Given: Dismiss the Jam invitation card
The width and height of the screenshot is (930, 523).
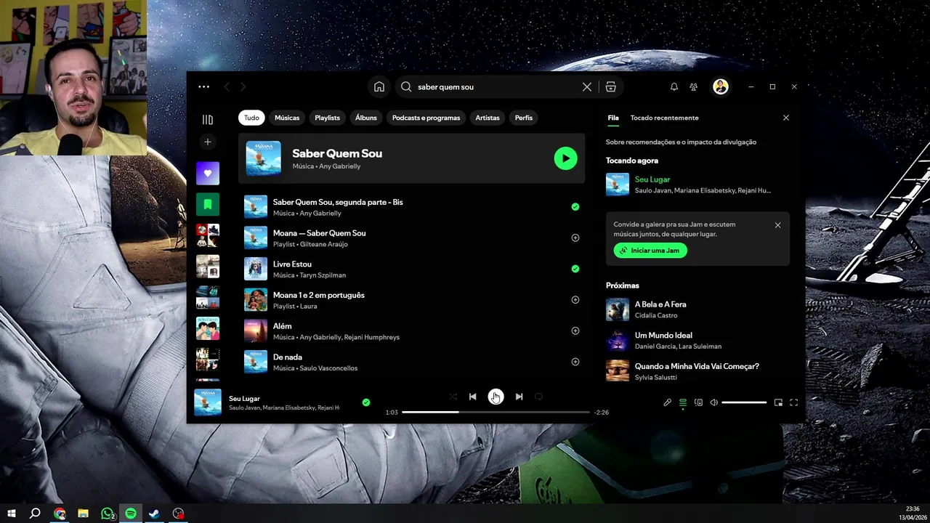Looking at the screenshot, I should coord(778,225).
